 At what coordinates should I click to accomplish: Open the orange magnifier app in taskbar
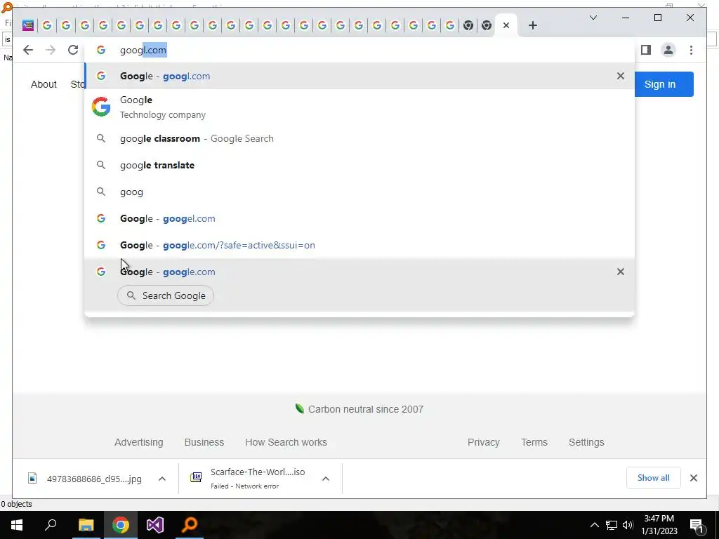[x=190, y=525]
